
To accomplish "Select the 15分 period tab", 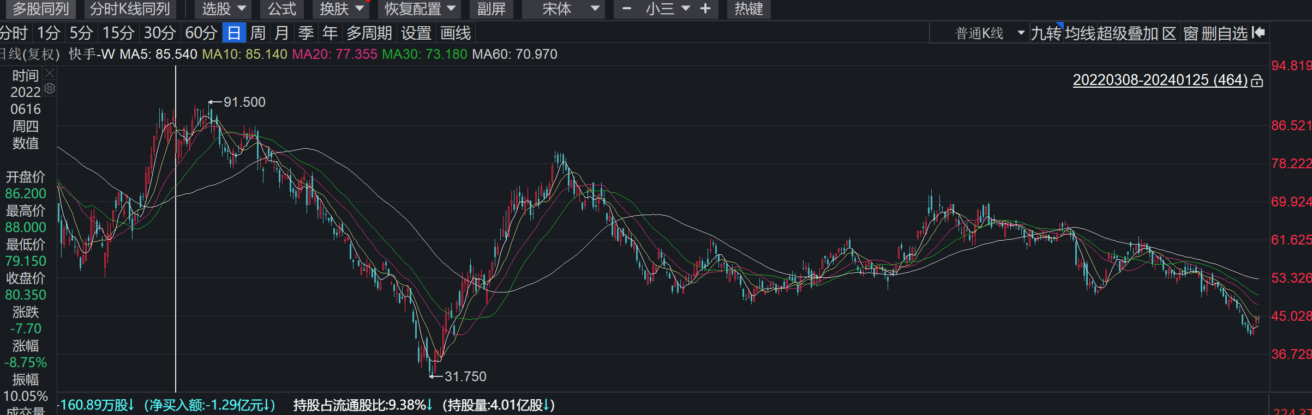I will pos(118,33).
